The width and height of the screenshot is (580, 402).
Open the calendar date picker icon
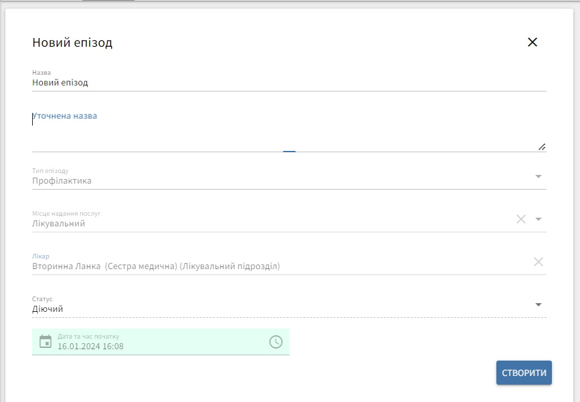tap(45, 342)
